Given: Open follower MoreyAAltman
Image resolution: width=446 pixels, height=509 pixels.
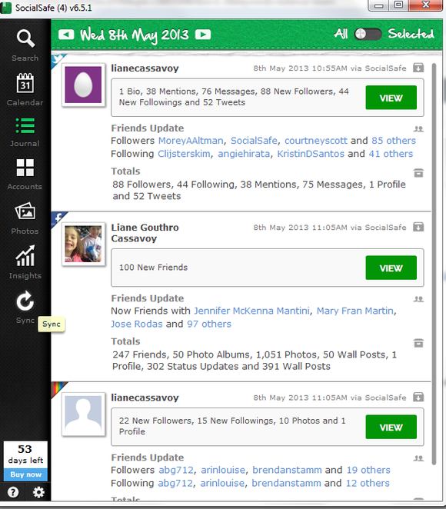Looking at the screenshot, I should point(191,141).
